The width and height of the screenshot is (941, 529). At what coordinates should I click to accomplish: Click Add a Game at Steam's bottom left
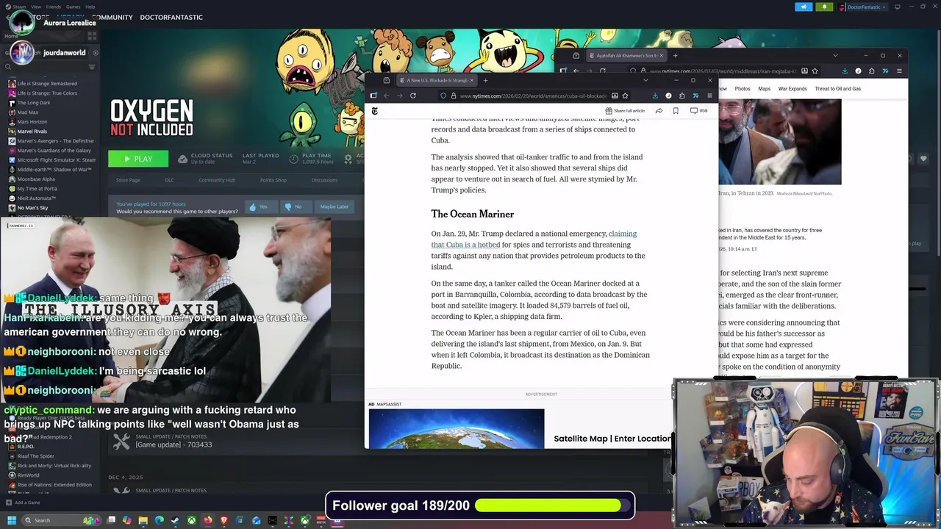pyautogui.click(x=24, y=503)
